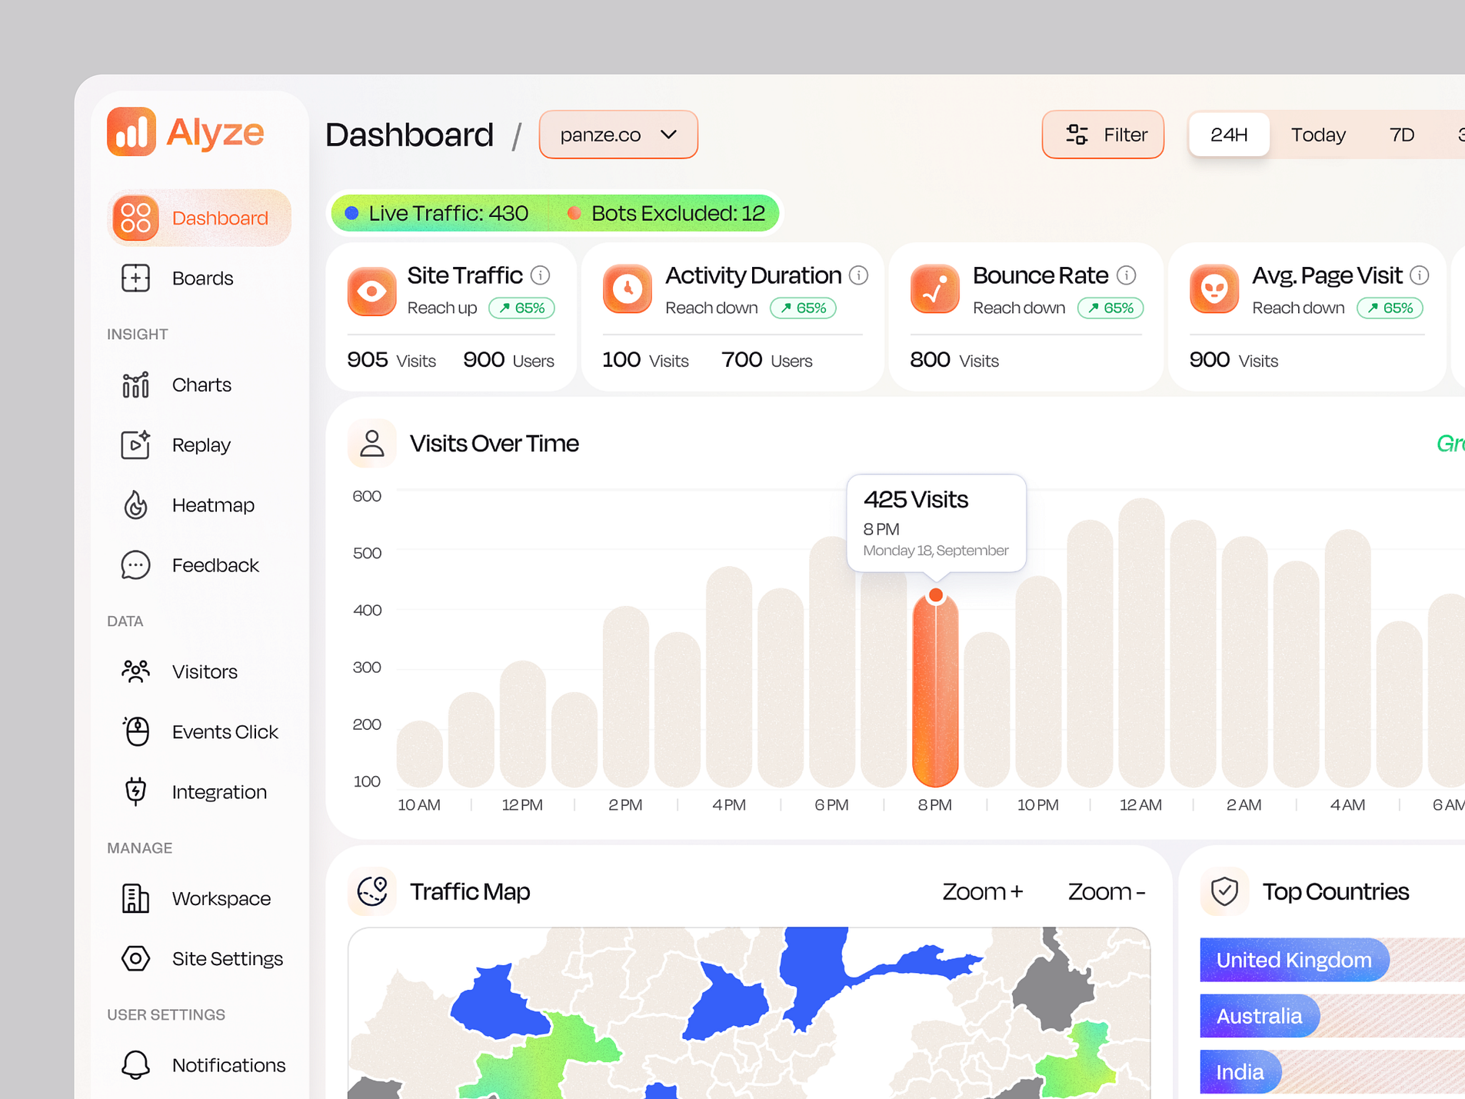This screenshot has height=1099, width=1465.
Task: Click the Events Click mouse icon
Action: tap(135, 731)
